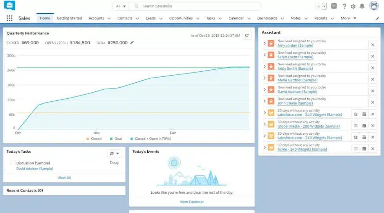The height and width of the screenshot is (213, 384).
Task: Open the Calendar tab dropdown chevron
Action: pos(249,18)
